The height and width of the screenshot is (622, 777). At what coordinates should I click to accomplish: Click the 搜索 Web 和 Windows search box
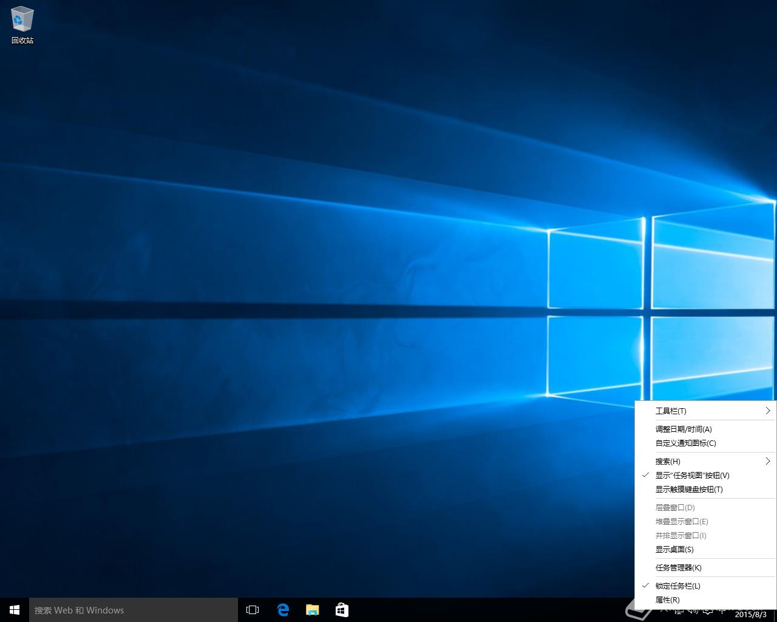point(134,610)
